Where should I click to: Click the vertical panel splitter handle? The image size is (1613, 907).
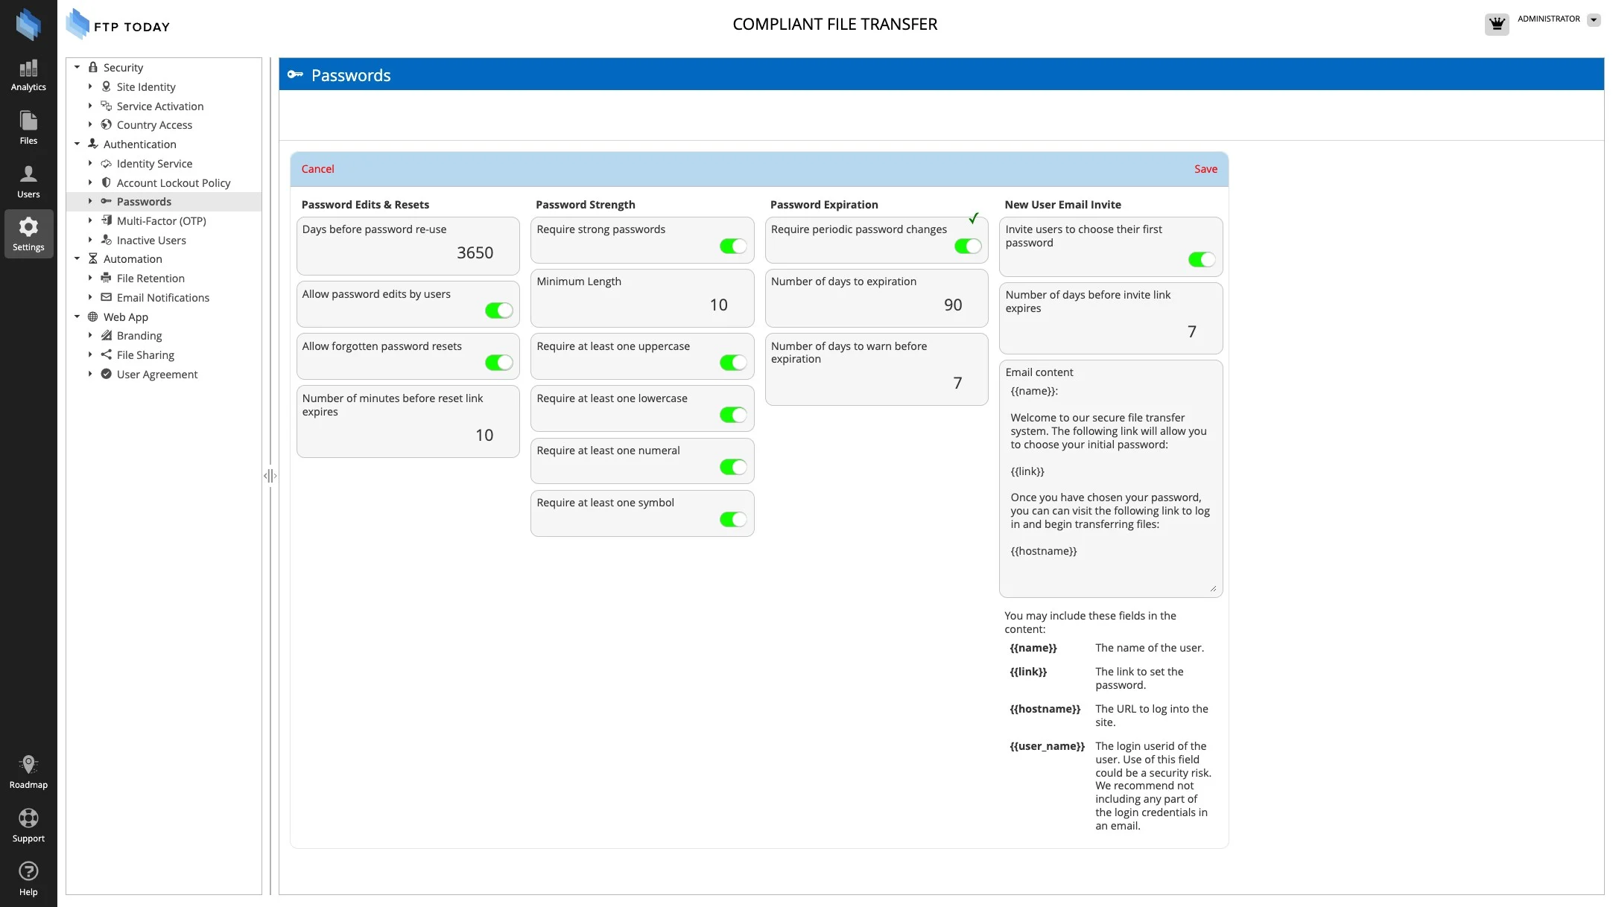pyautogui.click(x=270, y=476)
